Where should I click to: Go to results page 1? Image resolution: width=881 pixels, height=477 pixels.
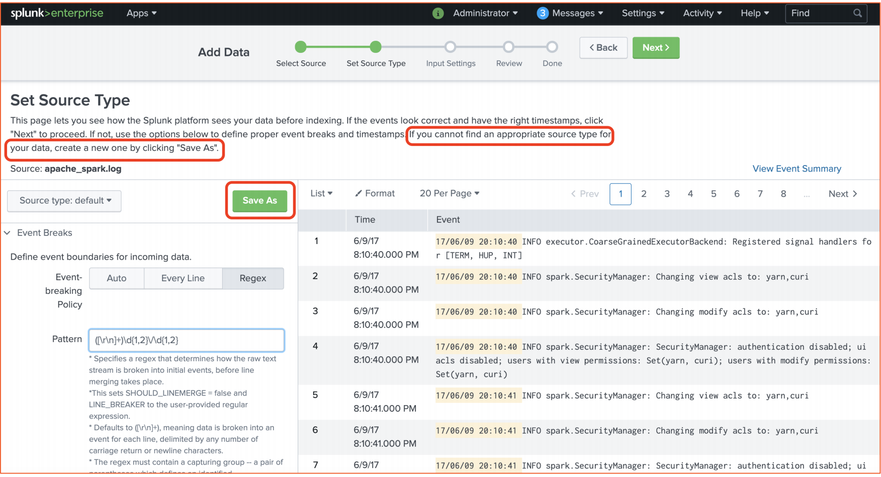tap(621, 194)
